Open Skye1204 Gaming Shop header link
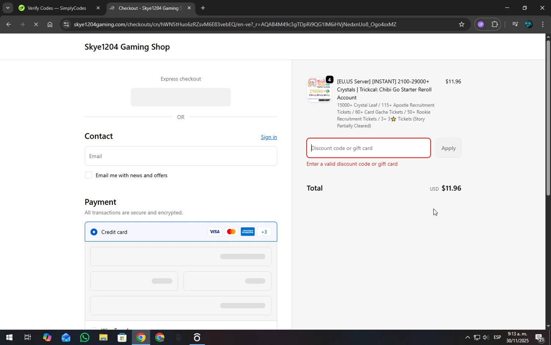The image size is (551, 345). click(x=127, y=47)
